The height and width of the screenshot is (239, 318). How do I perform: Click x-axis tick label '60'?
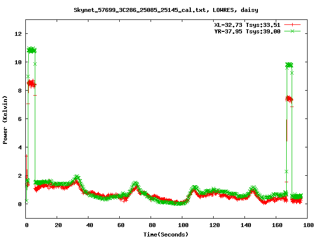(121, 225)
